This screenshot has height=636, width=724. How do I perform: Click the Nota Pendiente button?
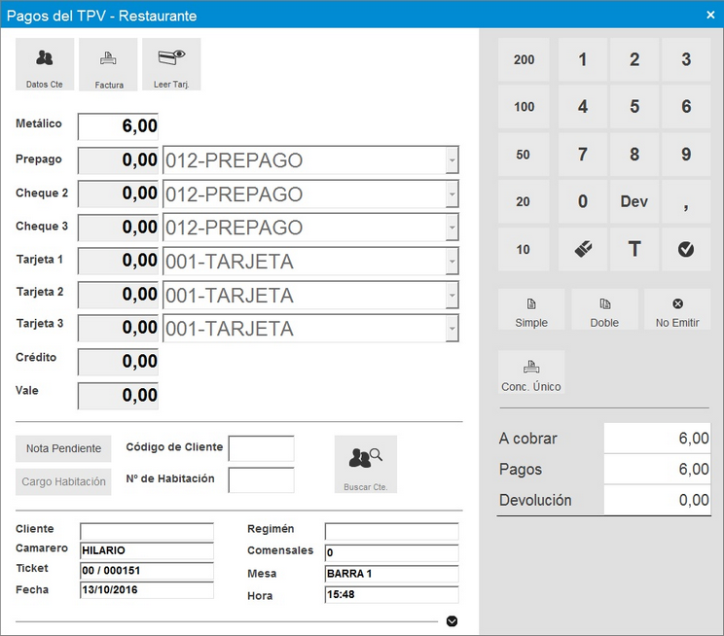[x=63, y=448]
